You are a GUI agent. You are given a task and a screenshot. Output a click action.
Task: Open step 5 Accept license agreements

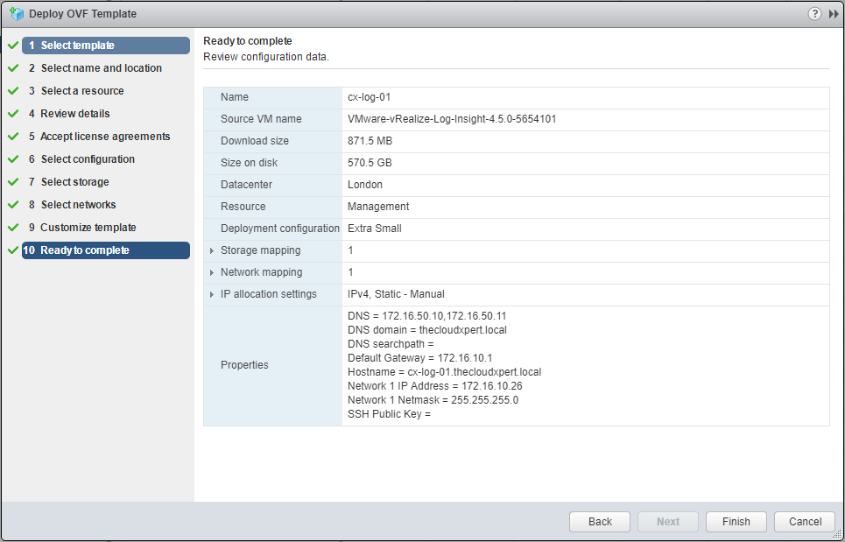click(x=105, y=137)
